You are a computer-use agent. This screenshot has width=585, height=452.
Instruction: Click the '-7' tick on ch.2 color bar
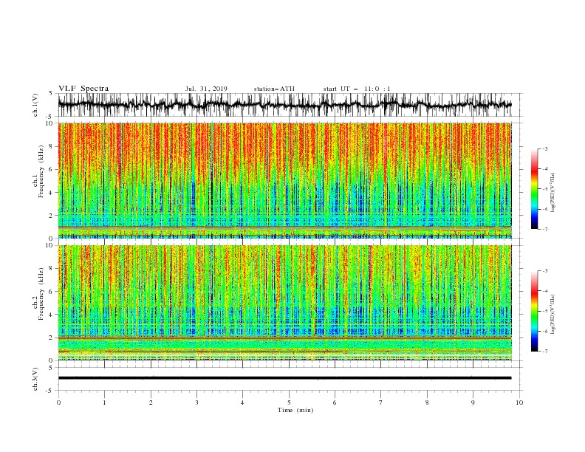point(544,351)
